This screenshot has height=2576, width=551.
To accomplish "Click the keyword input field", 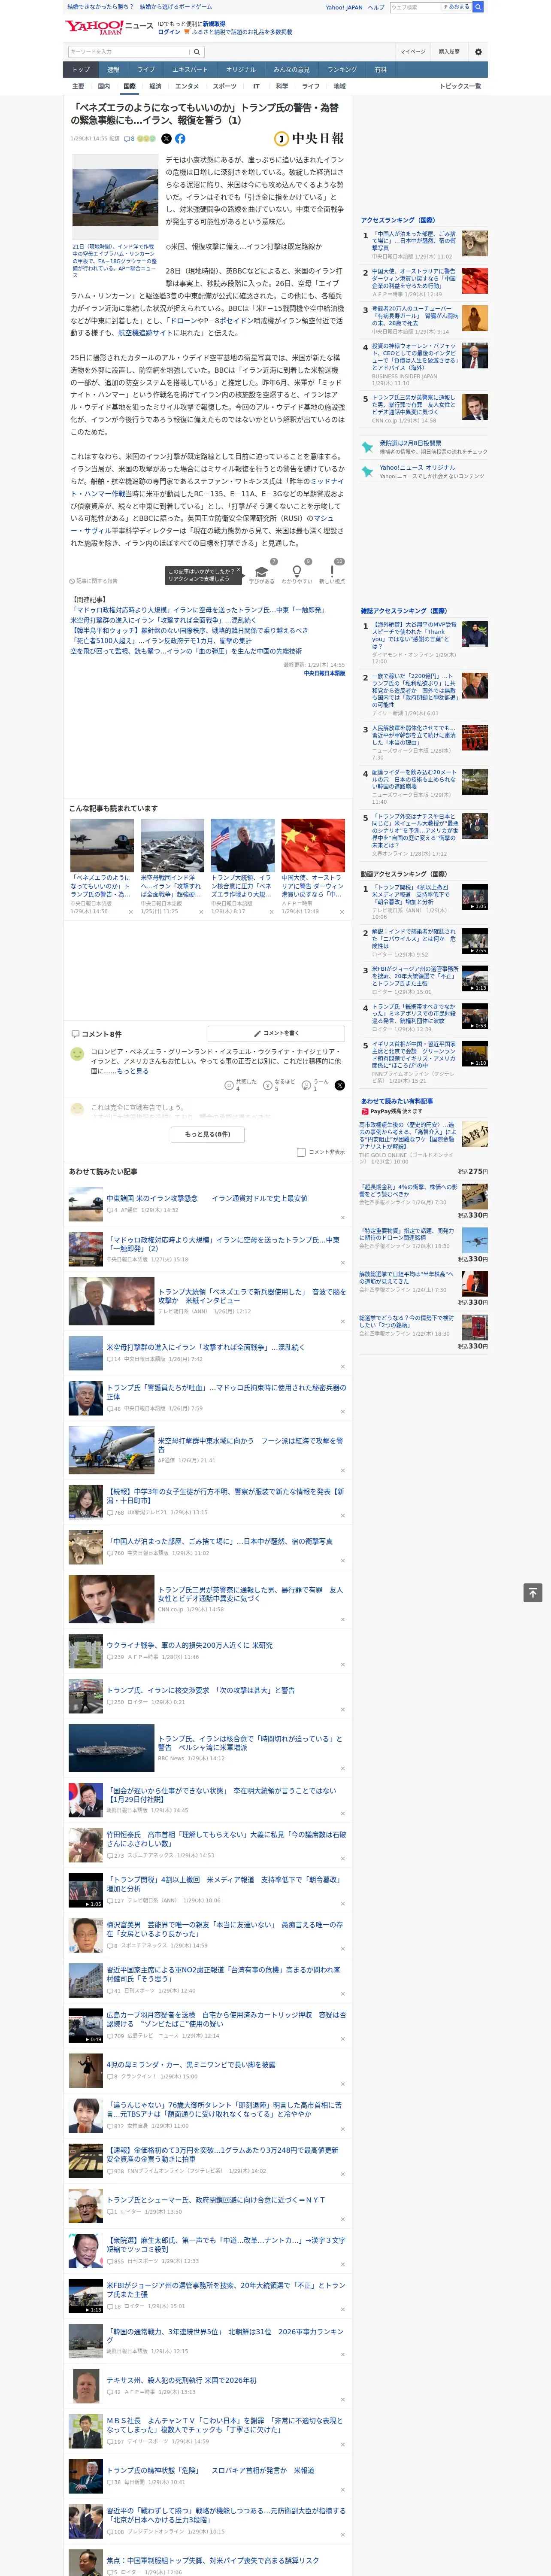I will (128, 51).
